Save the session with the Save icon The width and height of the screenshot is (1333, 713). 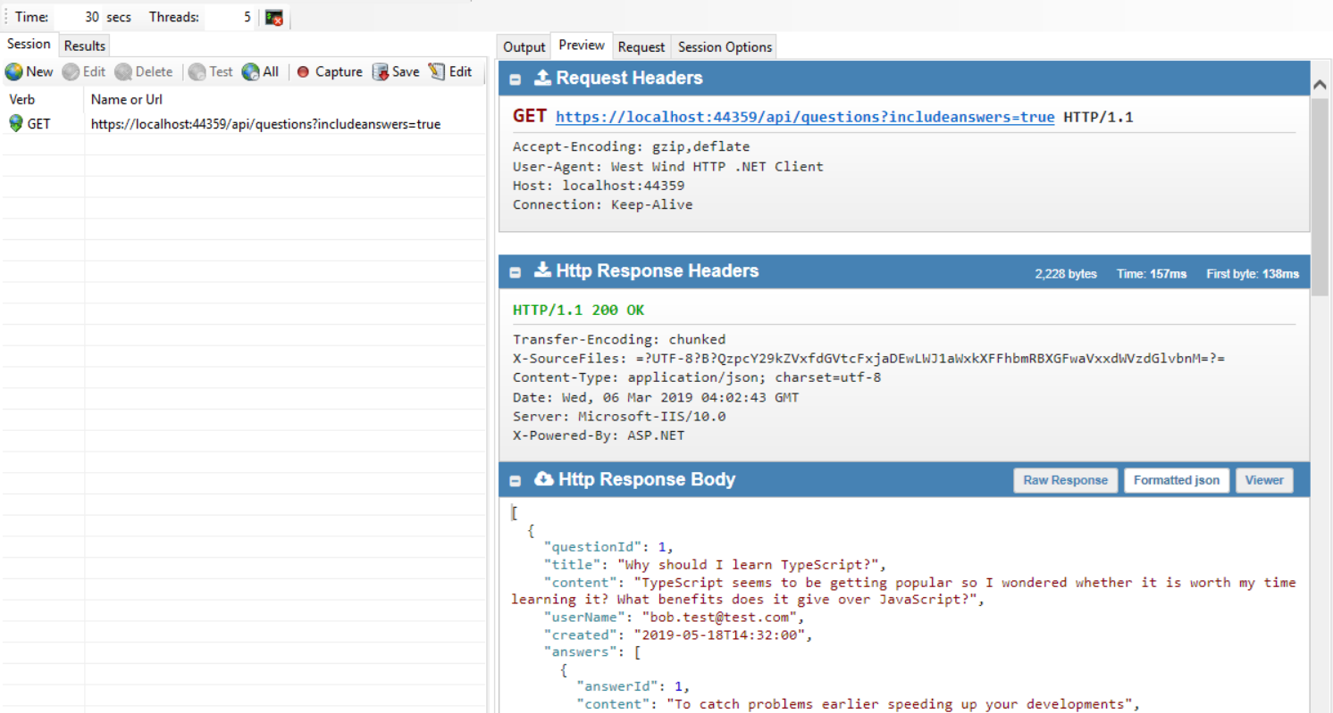coord(381,72)
